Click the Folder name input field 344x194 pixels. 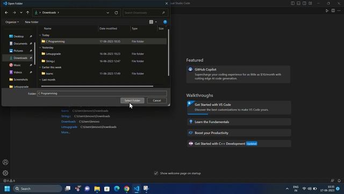tap(102, 93)
